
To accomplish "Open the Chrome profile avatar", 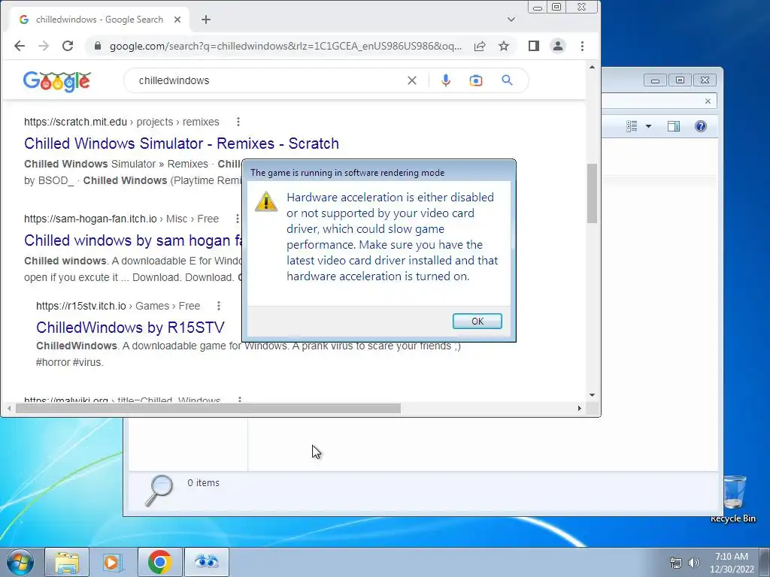I will pyautogui.click(x=558, y=46).
